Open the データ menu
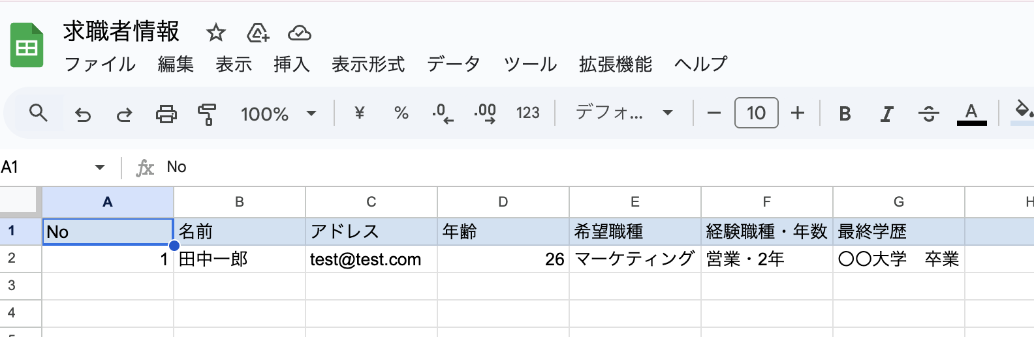This screenshot has height=337, width=1034. click(x=454, y=64)
